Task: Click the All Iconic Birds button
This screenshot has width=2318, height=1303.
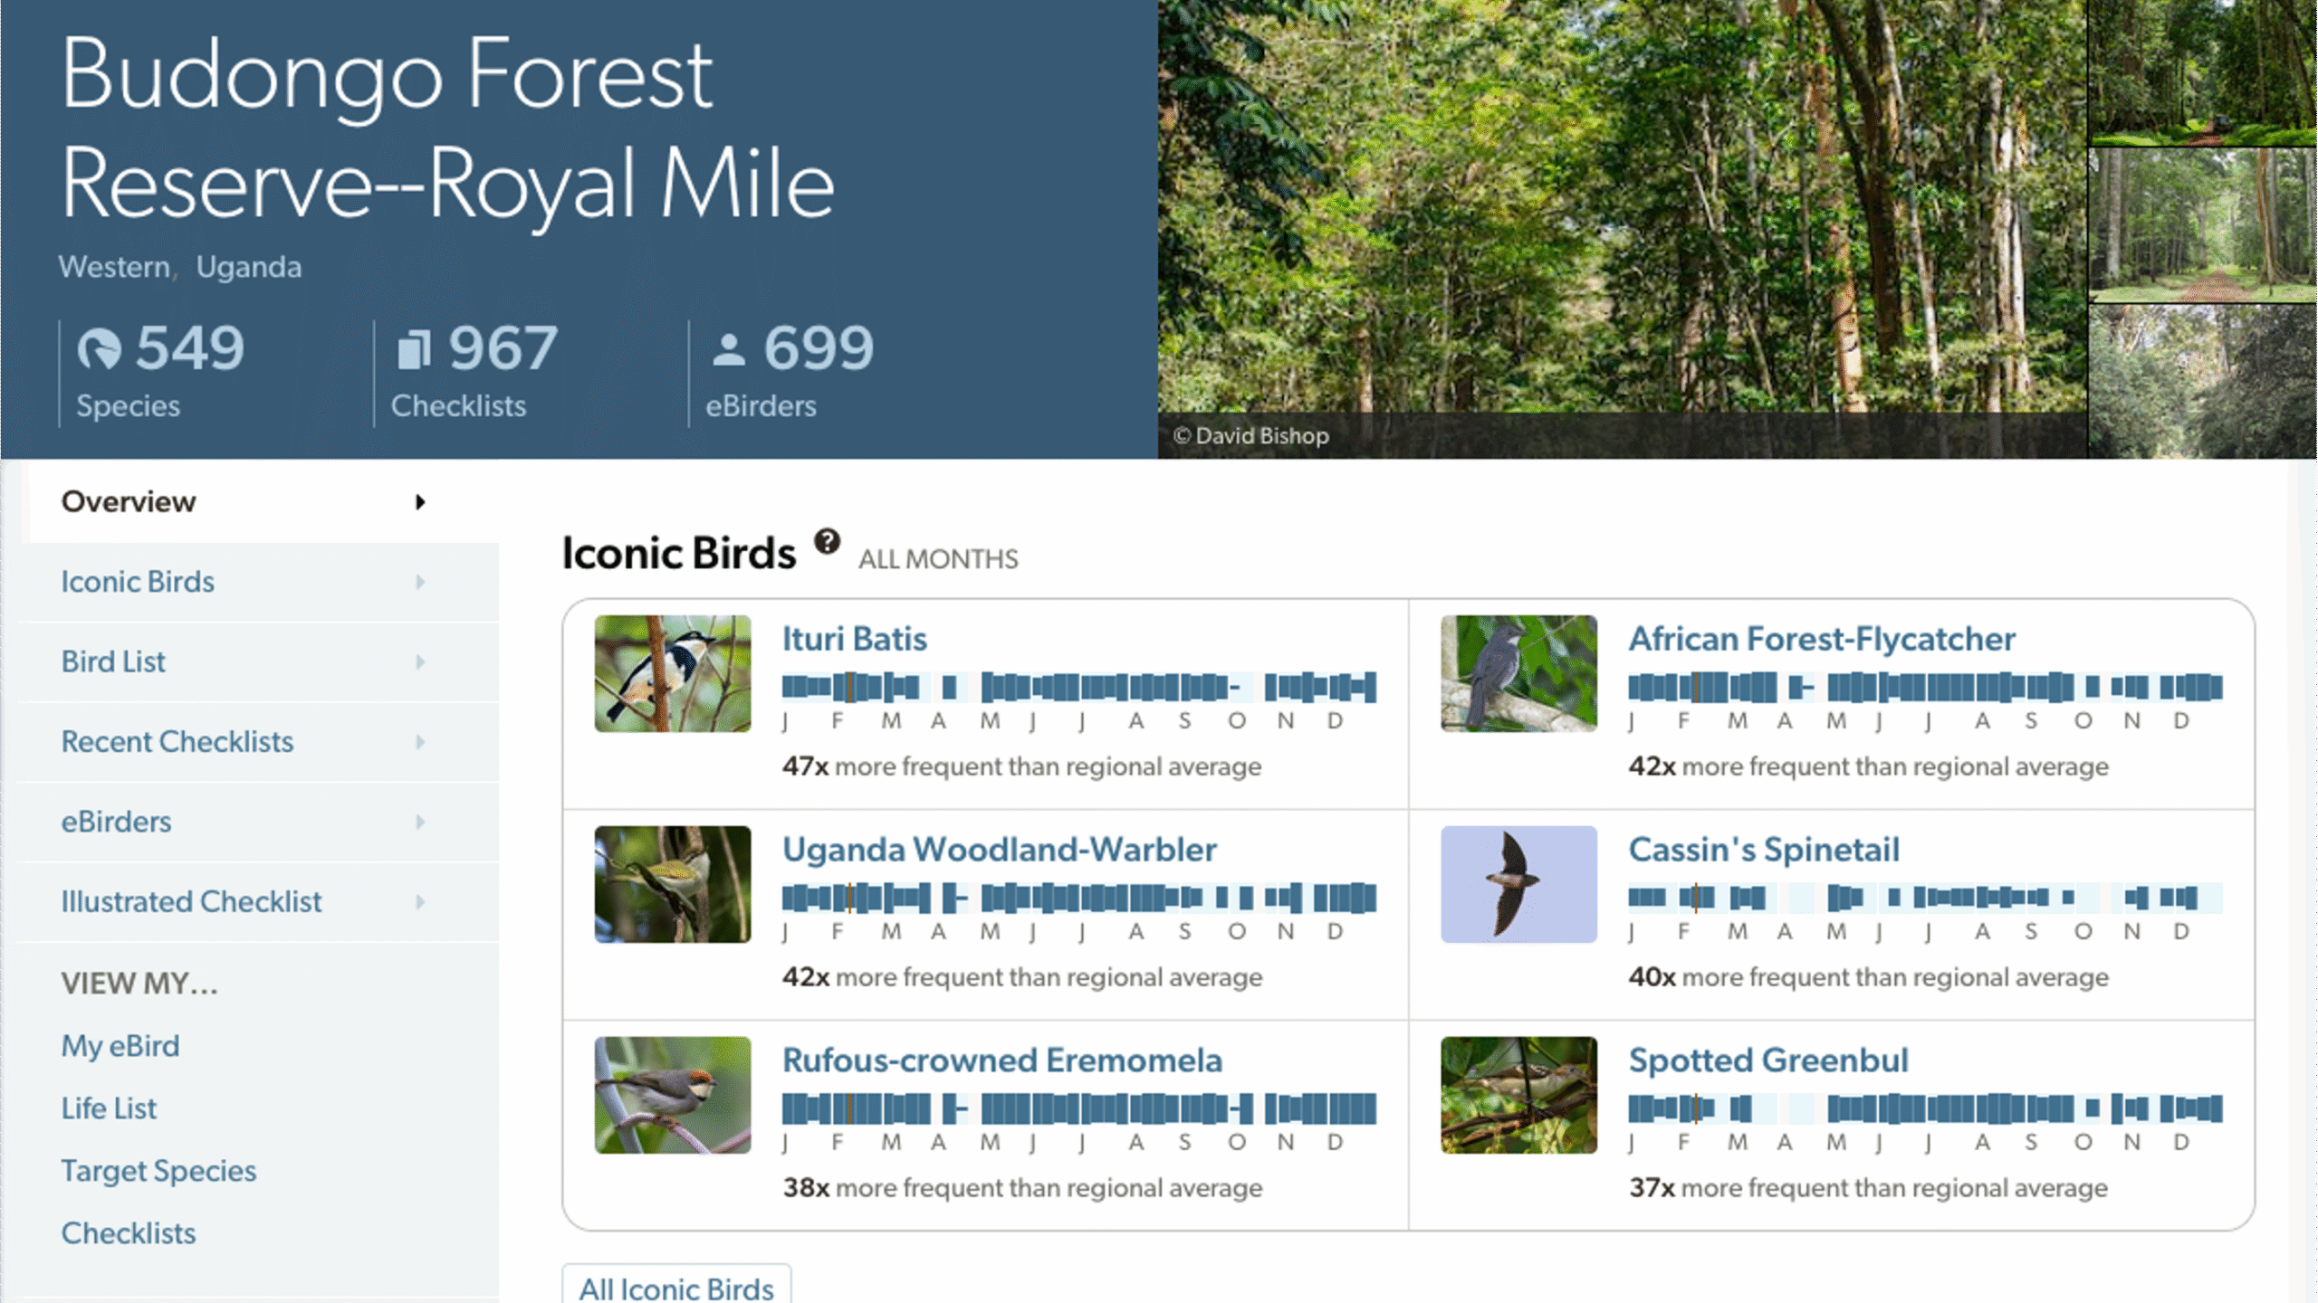Action: click(x=676, y=1287)
